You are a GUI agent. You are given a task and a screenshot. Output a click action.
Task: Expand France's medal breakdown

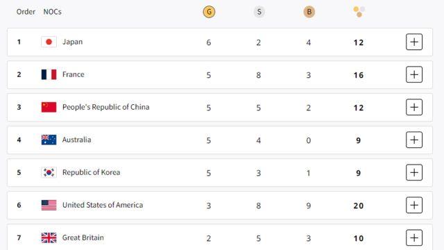[414, 74]
